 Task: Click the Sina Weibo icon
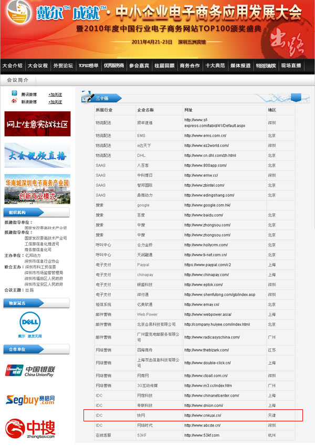click(x=14, y=102)
